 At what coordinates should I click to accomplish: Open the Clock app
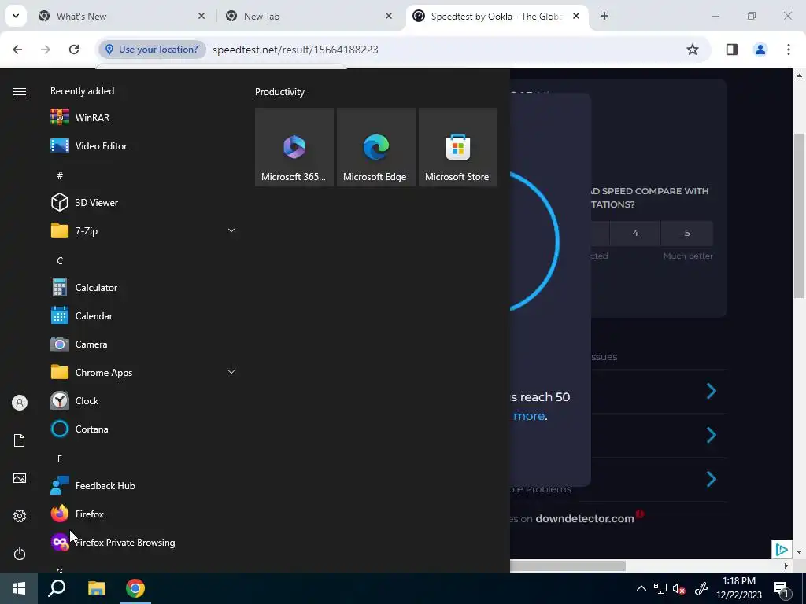142,400
